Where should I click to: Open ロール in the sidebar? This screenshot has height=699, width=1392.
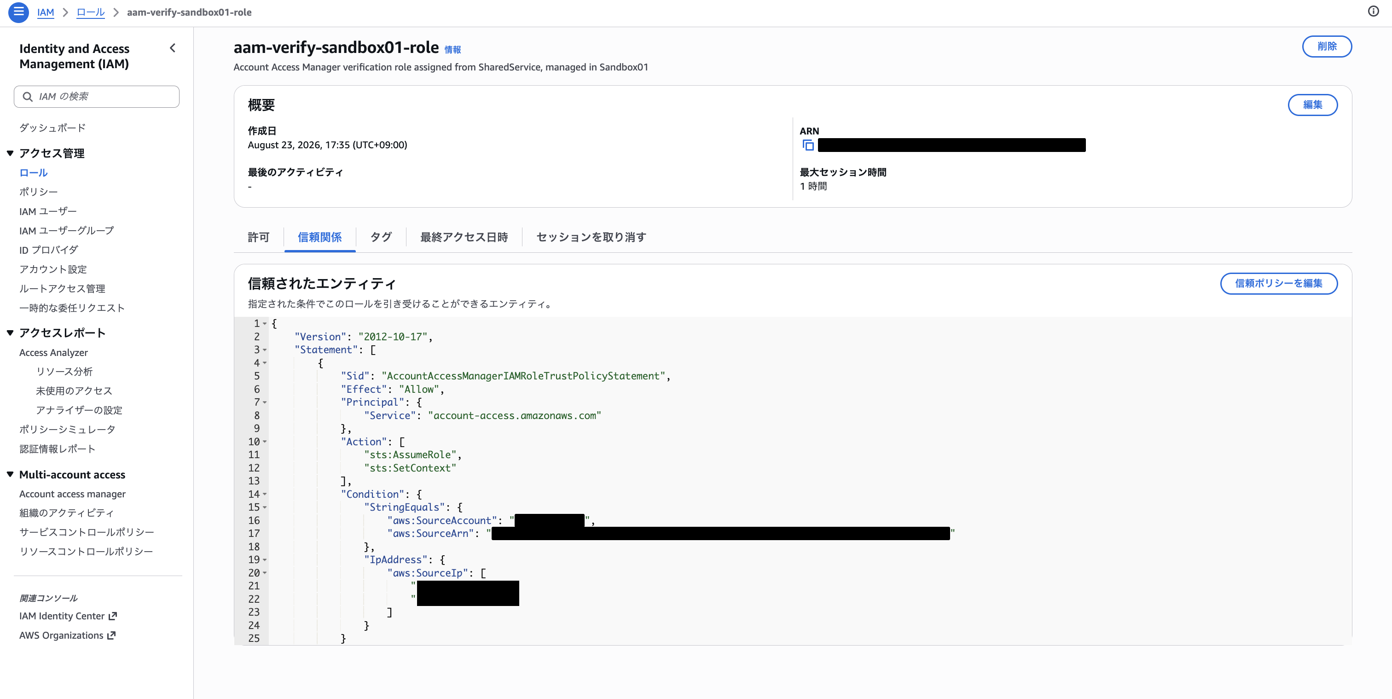(34, 173)
